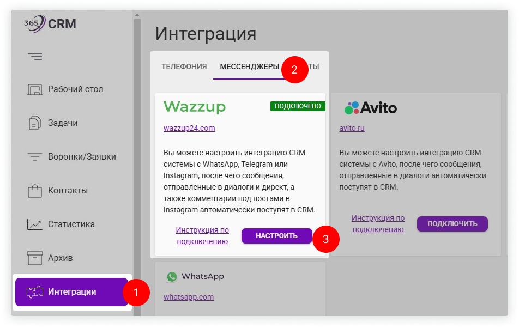Open the avito.ru link
Image resolution: width=519 pixels, height=328 pixels.
tap(352, 129)
